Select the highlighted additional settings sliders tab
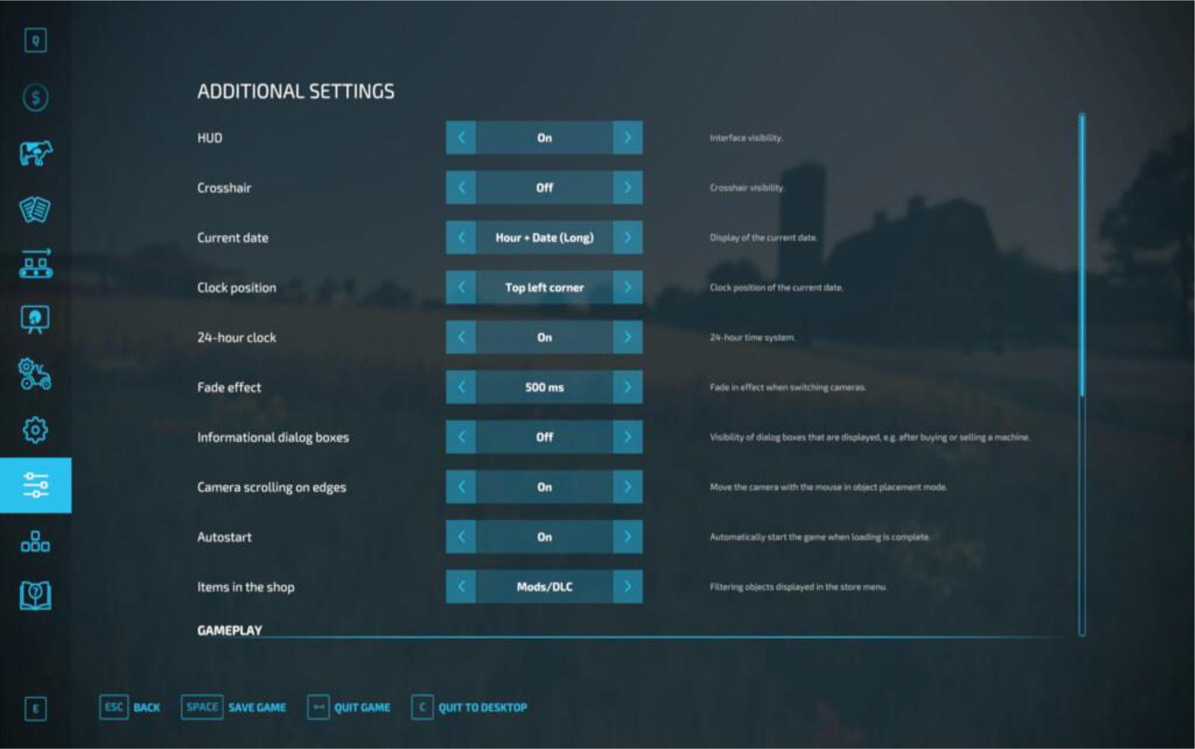 [x=35, y=485]
